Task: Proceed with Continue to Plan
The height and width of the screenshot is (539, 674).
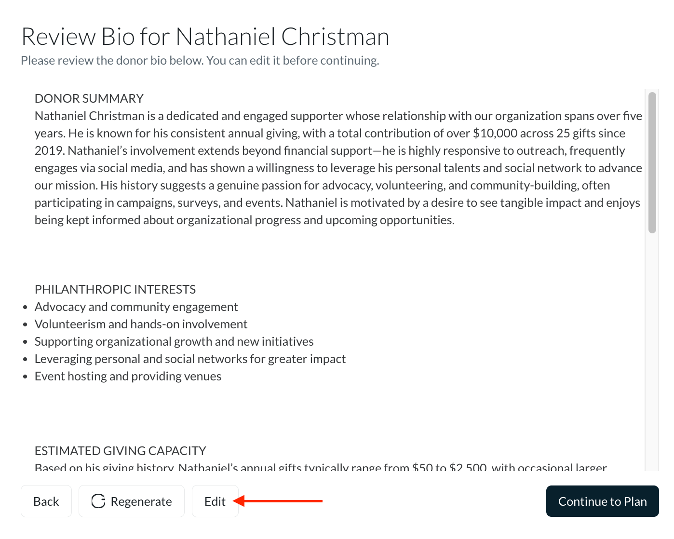Action: coord(602,501)
